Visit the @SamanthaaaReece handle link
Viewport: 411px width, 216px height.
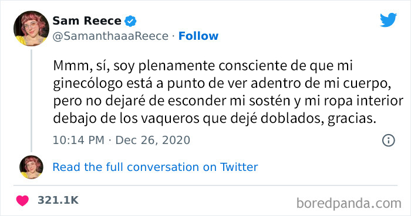[x=110, y=36]
